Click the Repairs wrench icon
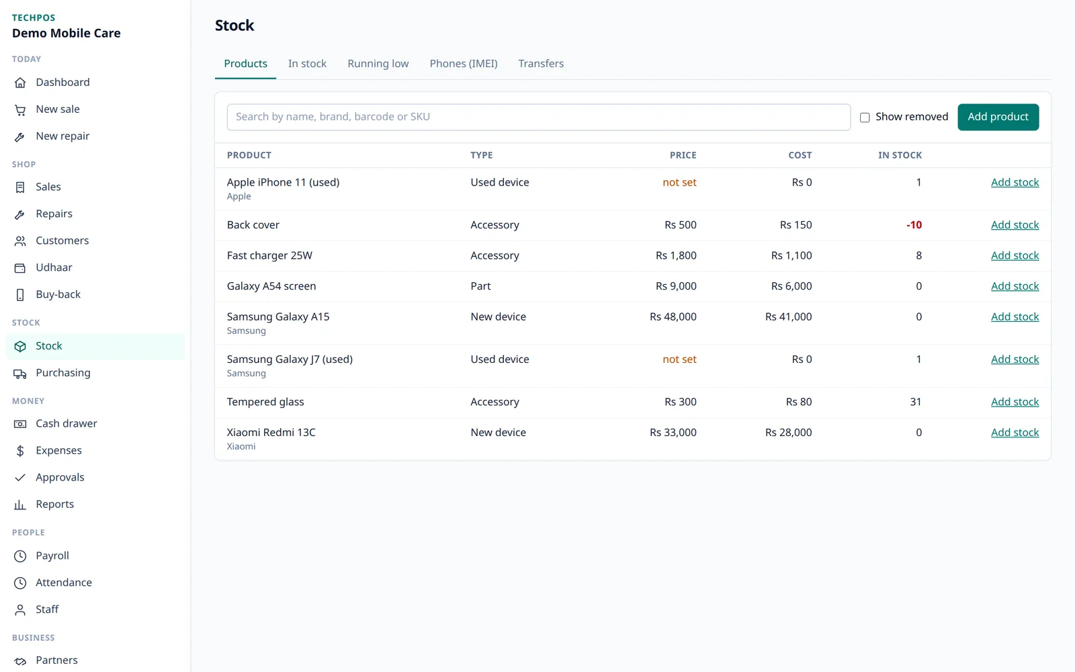The width and height of the screenshot is (1075, 672). (20, 214)
